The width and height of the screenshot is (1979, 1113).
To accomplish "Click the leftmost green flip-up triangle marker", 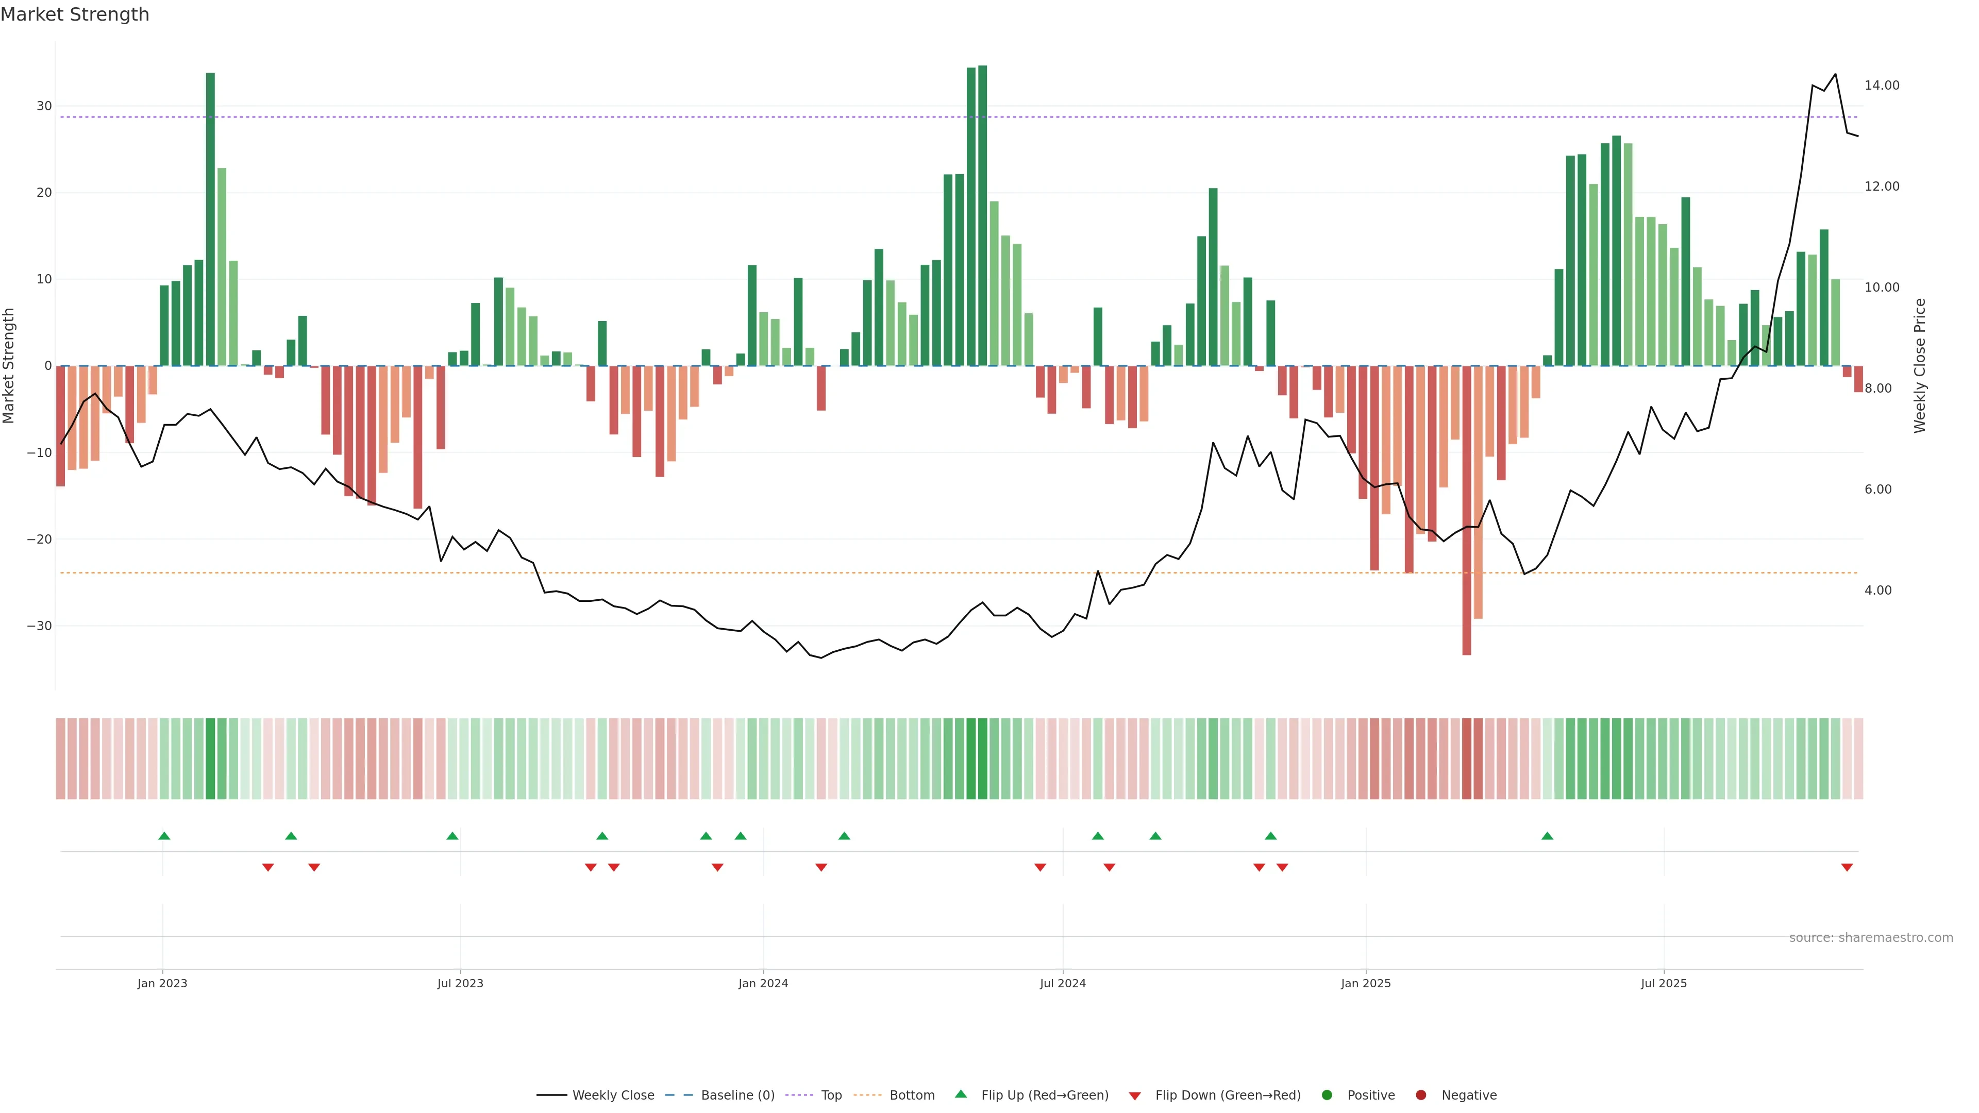I will [x=164, y=836].
